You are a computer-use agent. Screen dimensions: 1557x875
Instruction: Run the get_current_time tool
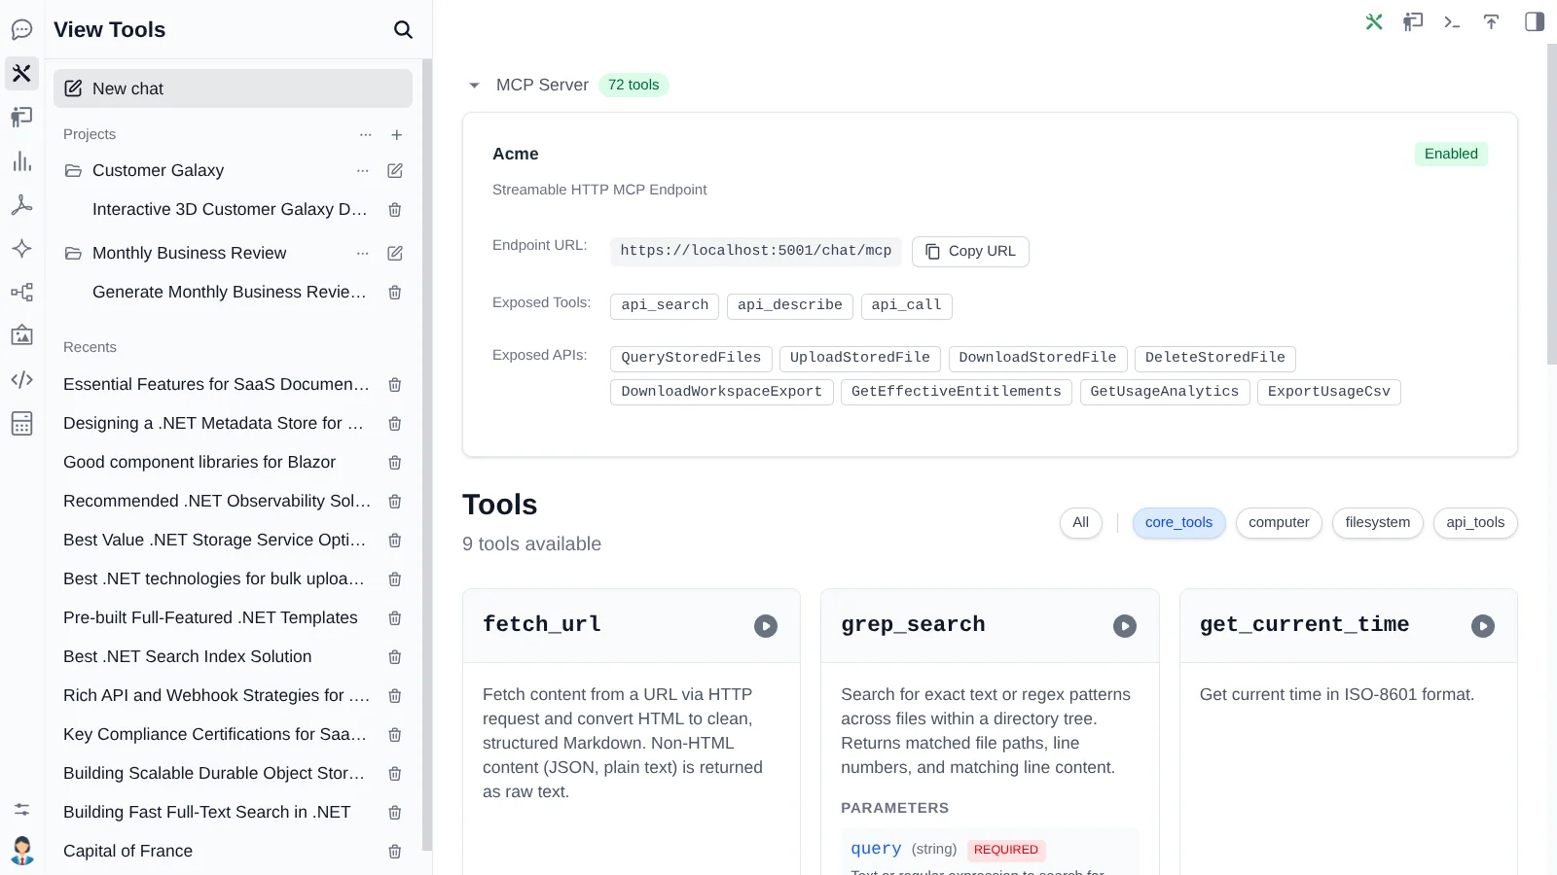point(1483,626)
